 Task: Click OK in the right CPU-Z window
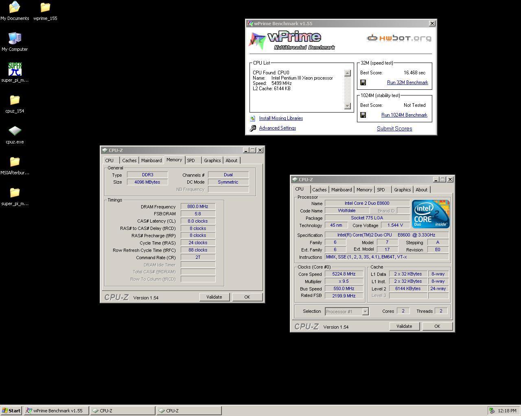437,326
